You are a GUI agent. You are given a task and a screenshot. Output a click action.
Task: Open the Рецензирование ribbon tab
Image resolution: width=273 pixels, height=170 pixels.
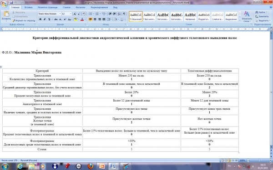click(x=99, y=7)
